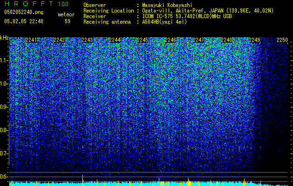Click the 2249 time marker

(x=254, y=40)
